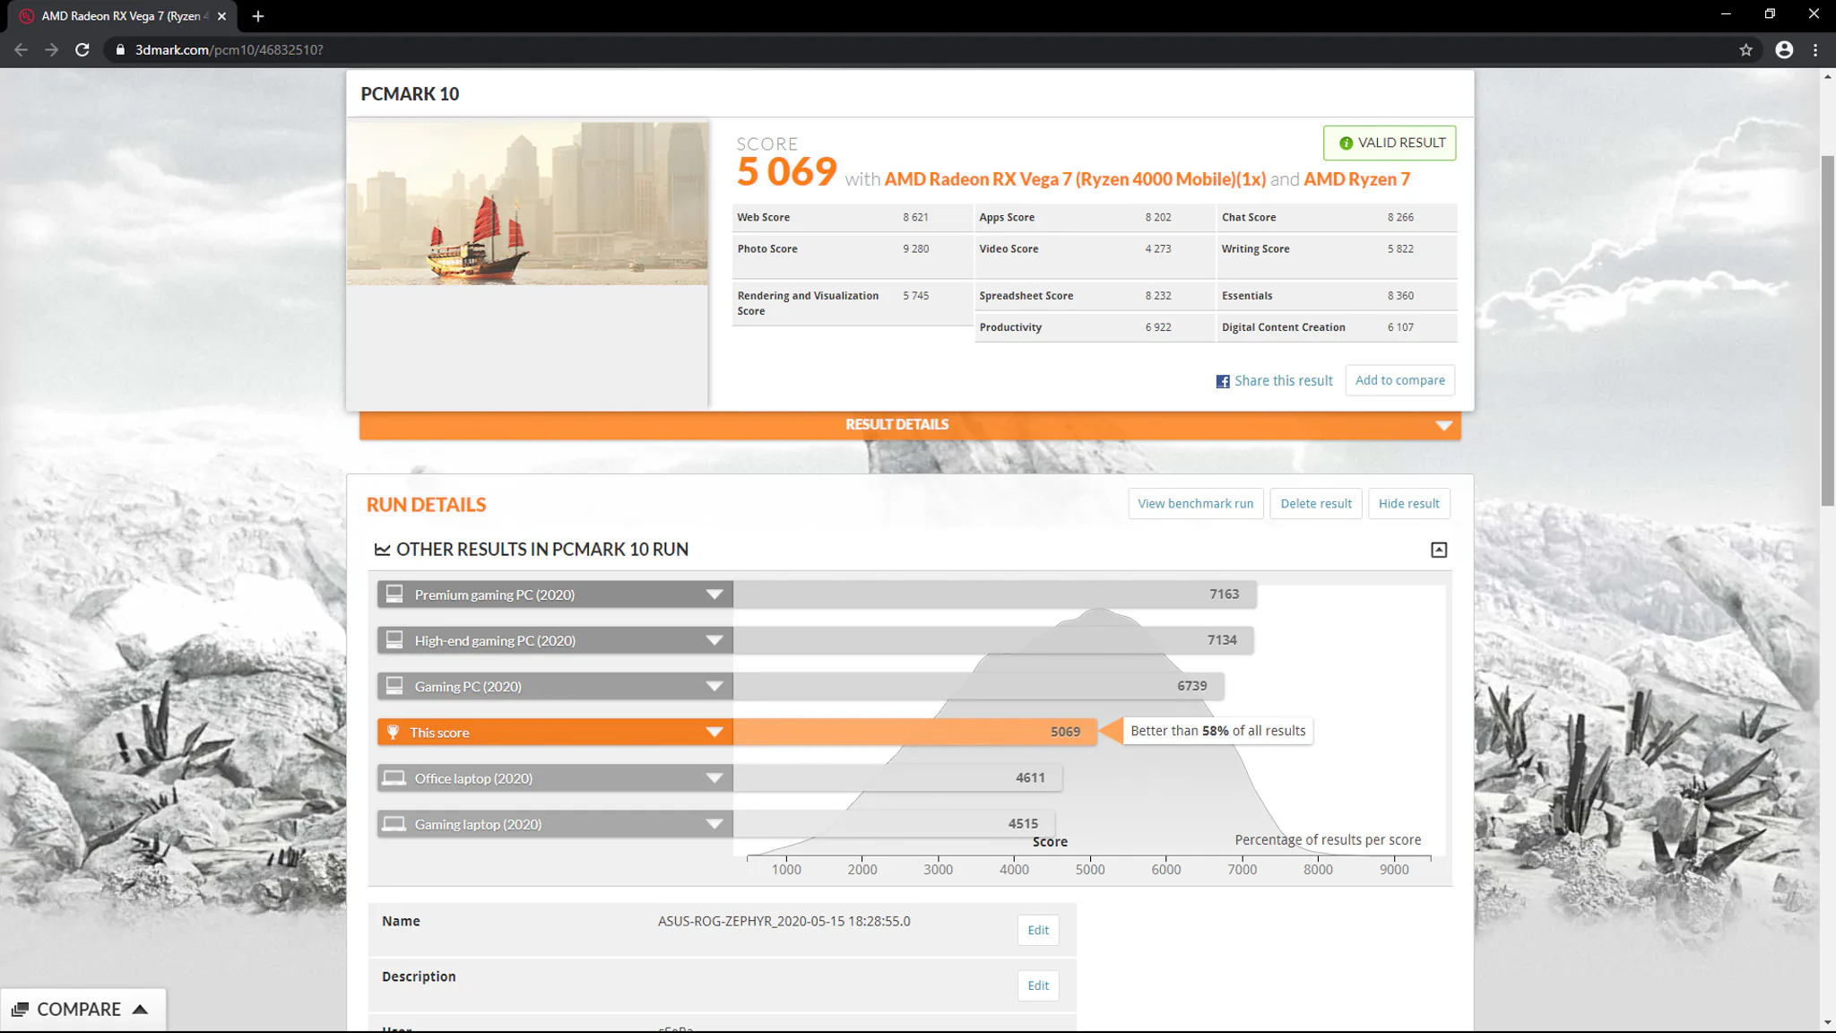Select the AMD Radeon RX Vega 7 browser tab
This screenshot has height=1033, width=1836.
(122, 16)
